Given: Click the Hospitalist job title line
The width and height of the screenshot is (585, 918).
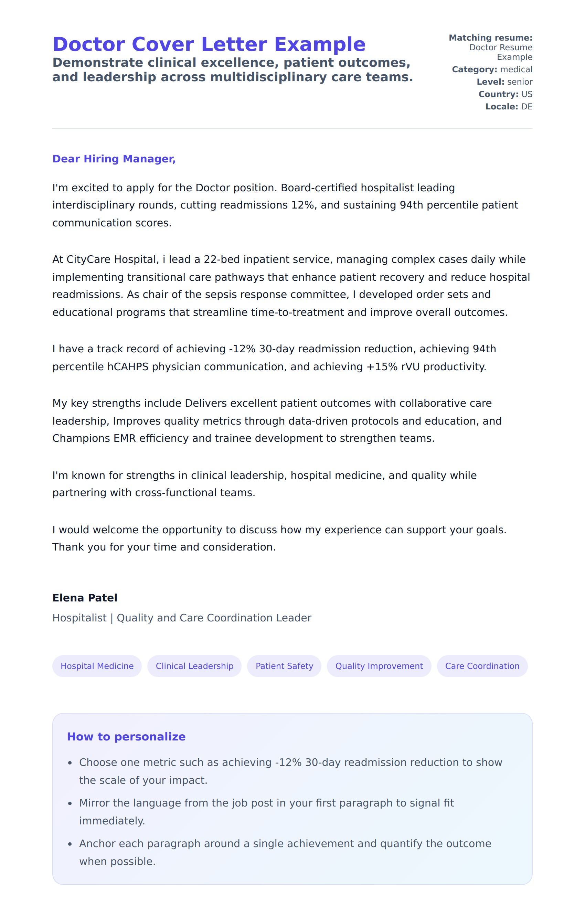Looking at the screenshot, I should [x=182, y=618].
